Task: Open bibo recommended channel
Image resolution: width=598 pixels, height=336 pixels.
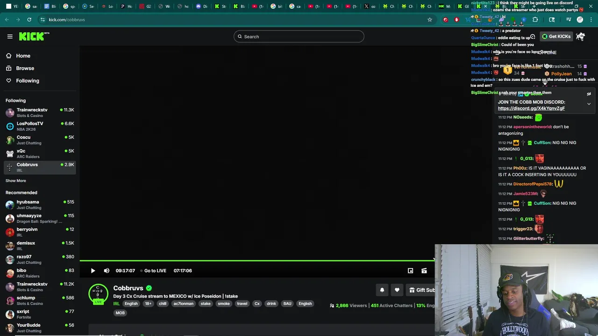Action: point(40,273)
